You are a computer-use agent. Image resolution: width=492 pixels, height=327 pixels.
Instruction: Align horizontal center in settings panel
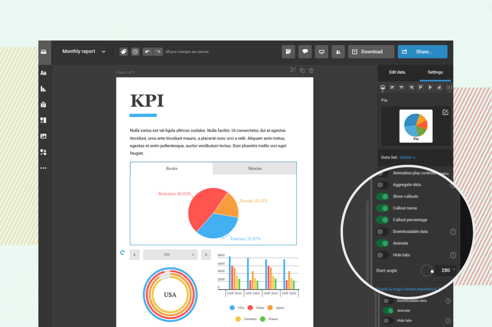point(402,87)
